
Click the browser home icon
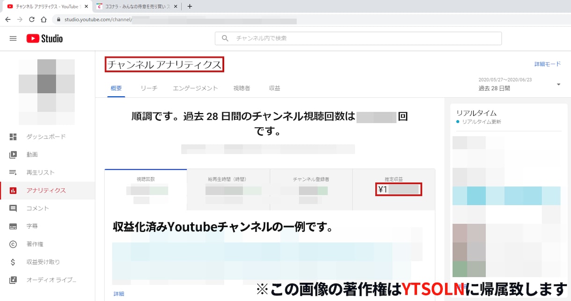click(x=44, y=20)
